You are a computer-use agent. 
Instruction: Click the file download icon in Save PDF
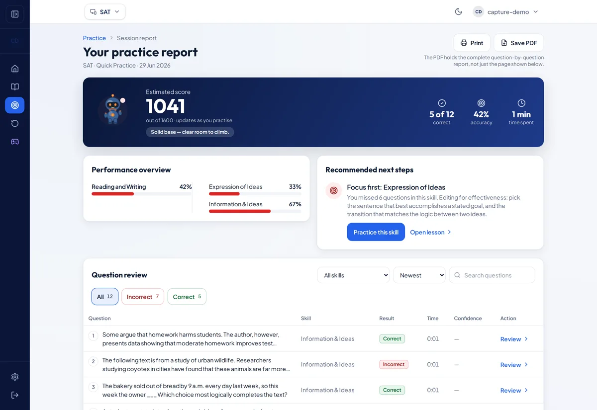point(504,43)
